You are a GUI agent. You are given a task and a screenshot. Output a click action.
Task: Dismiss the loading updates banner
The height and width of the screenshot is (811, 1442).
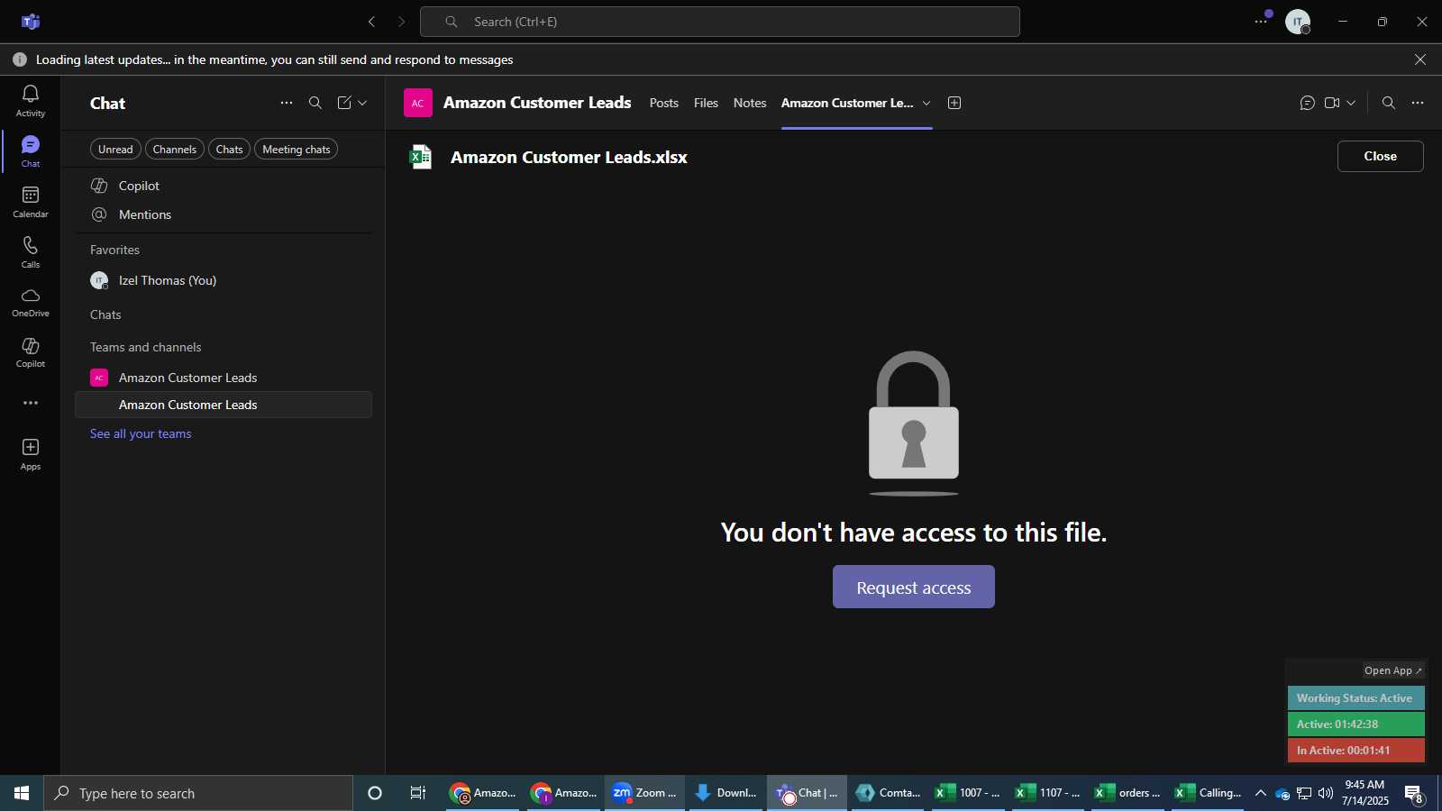pyautogui.click(x=1420, y=59)
